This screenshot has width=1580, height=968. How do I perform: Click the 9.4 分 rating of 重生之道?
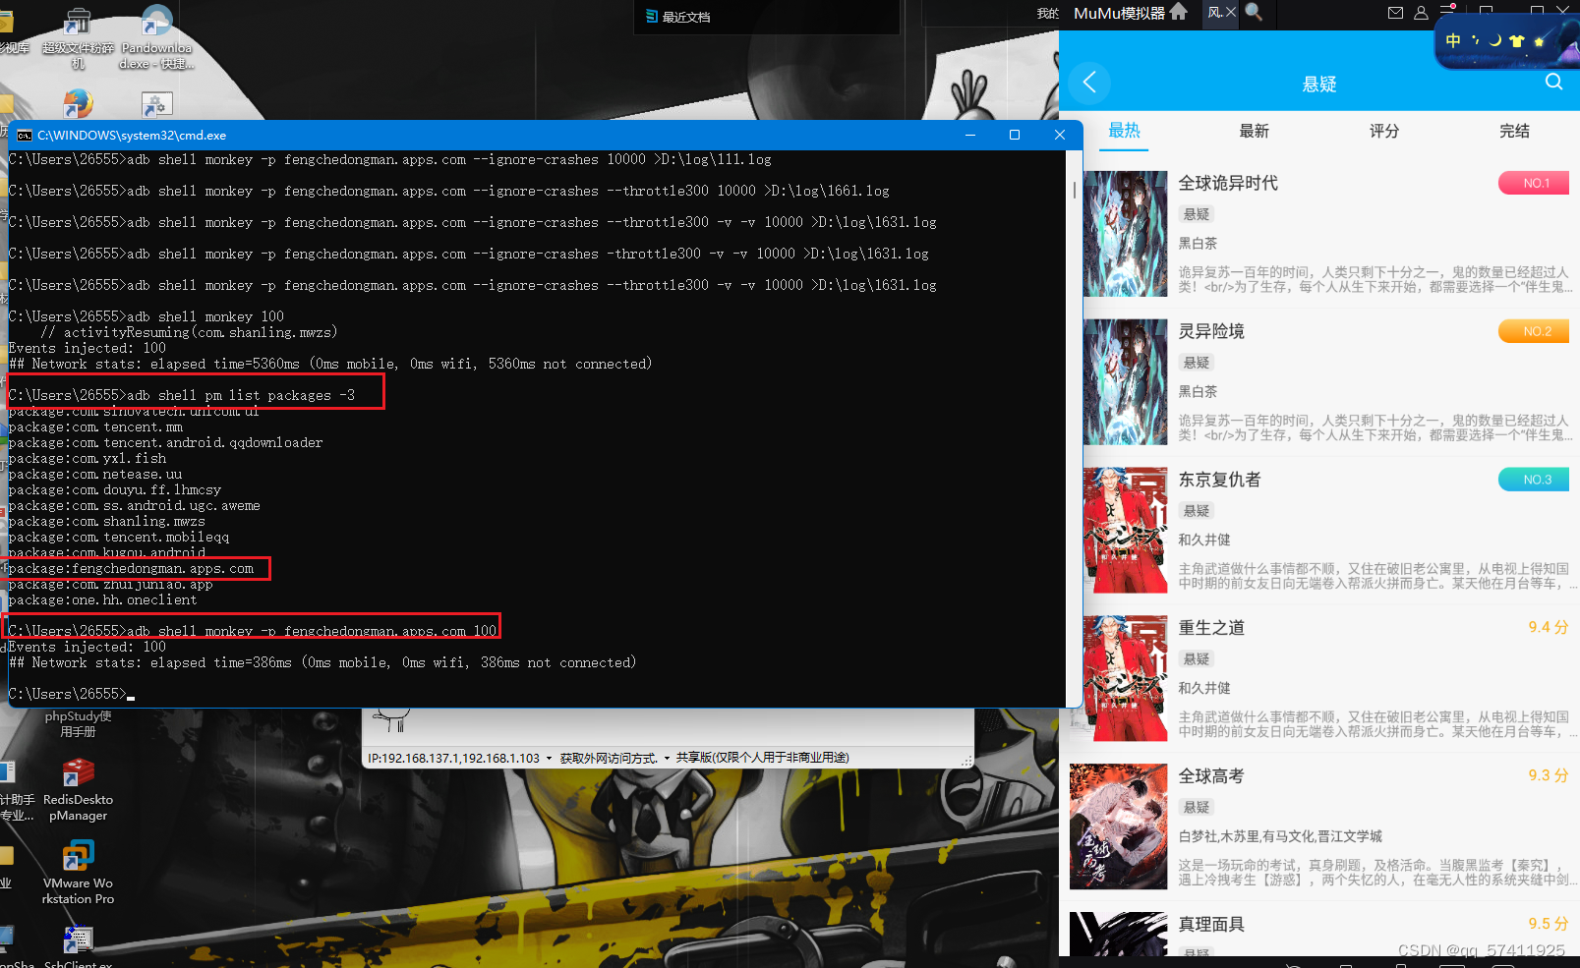(1549, 627)
